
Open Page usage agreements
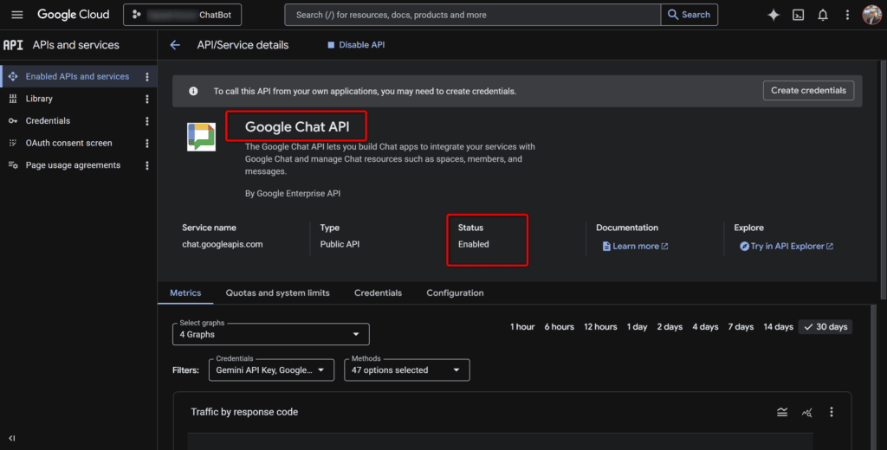(x=73, y=165)
